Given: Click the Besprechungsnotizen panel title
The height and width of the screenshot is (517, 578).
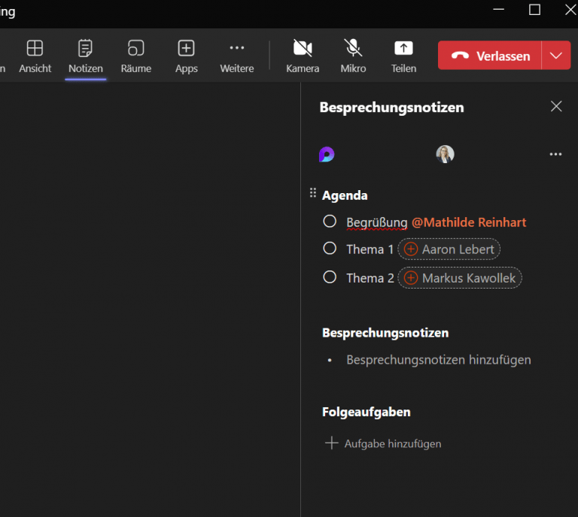Looking at the screenshot, I should click(x=391, y=107).
